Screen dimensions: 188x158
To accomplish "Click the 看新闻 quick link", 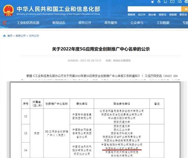I will click(x=131, y=15).
